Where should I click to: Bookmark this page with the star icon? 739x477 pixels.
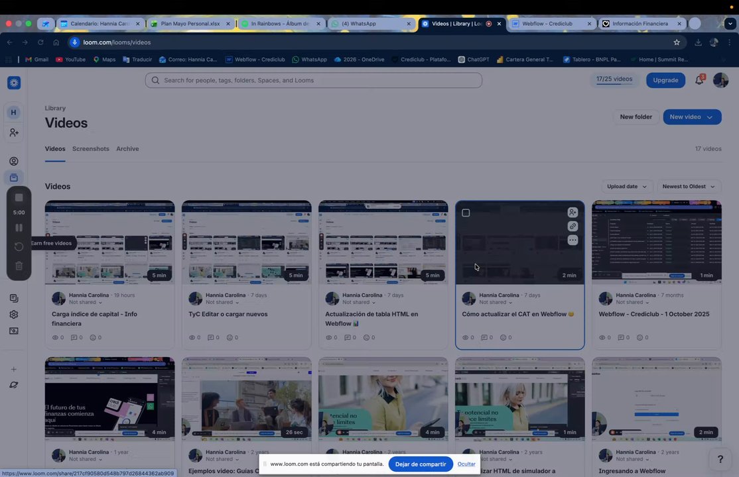pyautogui.click(x=677, y=42)
